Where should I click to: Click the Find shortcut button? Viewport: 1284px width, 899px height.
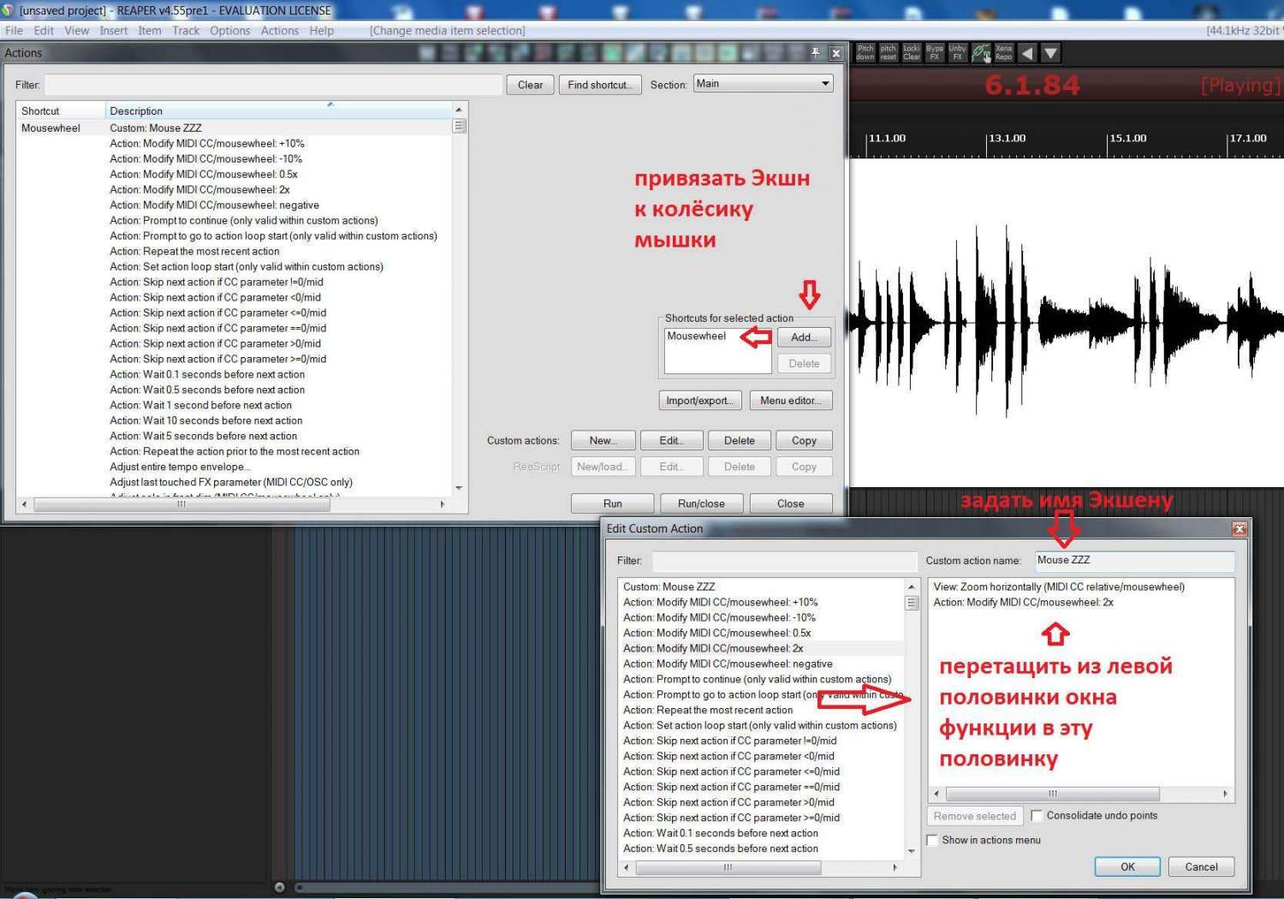(599, 85)
